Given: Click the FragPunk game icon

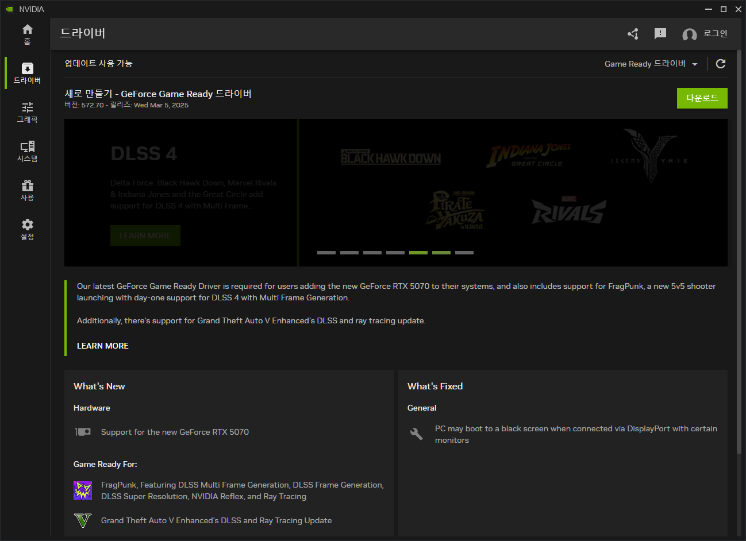Looking at the screenshot, I should [83, 490].
